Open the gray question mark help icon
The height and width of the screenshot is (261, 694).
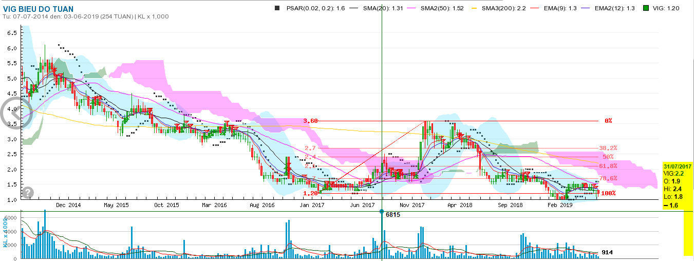tap(28, 192)
